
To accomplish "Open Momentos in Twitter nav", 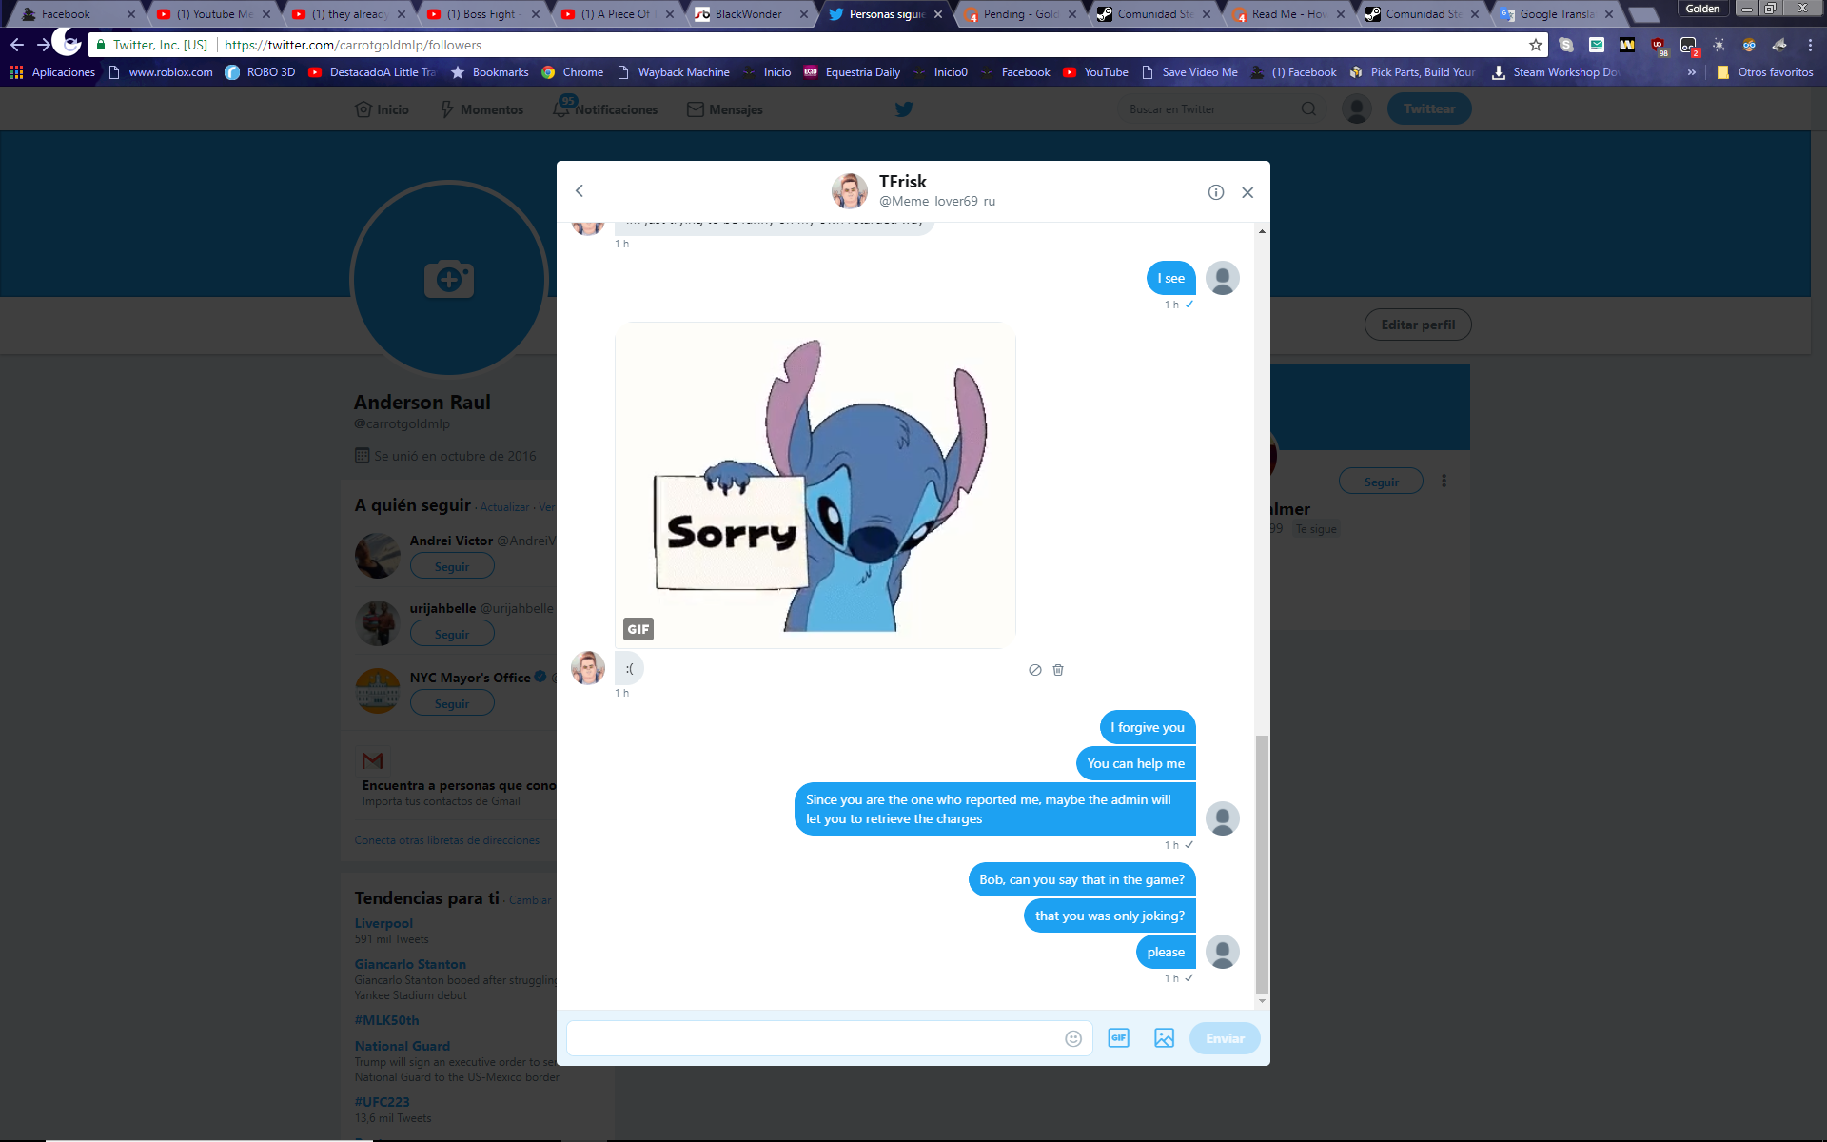I will (481, 109).
